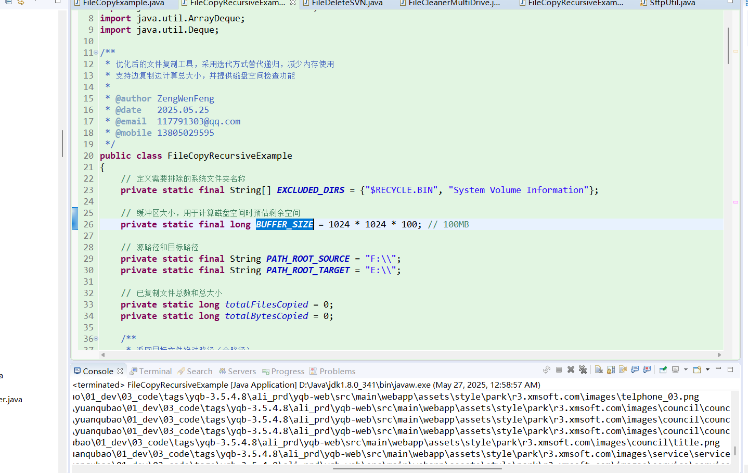Viewport: 748px width, 473px height.
Task: Toggle Show Console When Standard Error Changes
Action: click(x=647, y=369)
